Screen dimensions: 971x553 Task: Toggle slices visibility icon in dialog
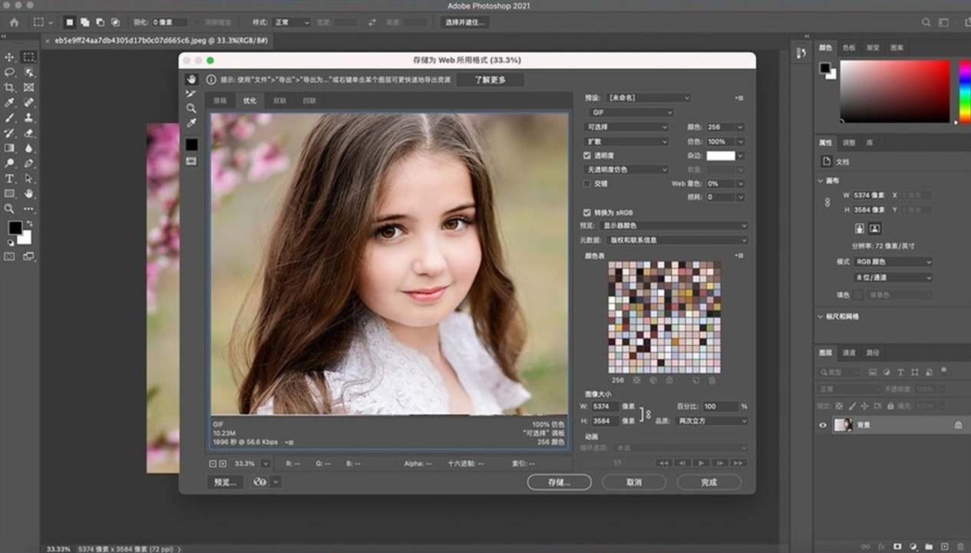coord(191,162)
